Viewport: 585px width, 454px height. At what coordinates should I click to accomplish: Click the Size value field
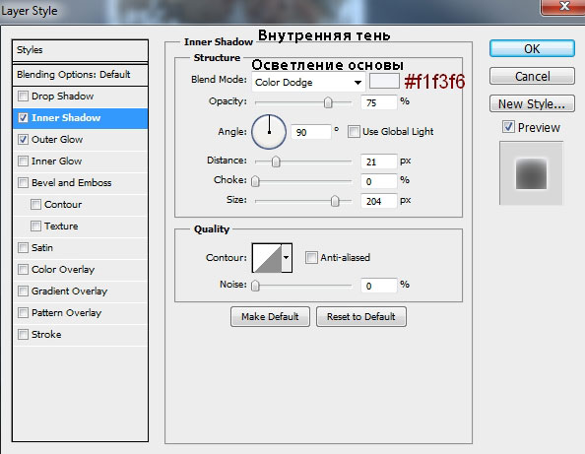tap(379, 201)
